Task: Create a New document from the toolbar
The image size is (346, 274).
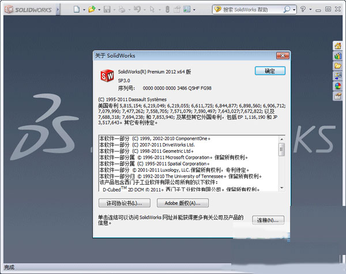Action: [77, 9]
